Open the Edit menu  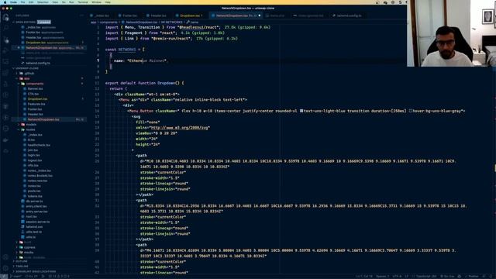click(31, 2)
